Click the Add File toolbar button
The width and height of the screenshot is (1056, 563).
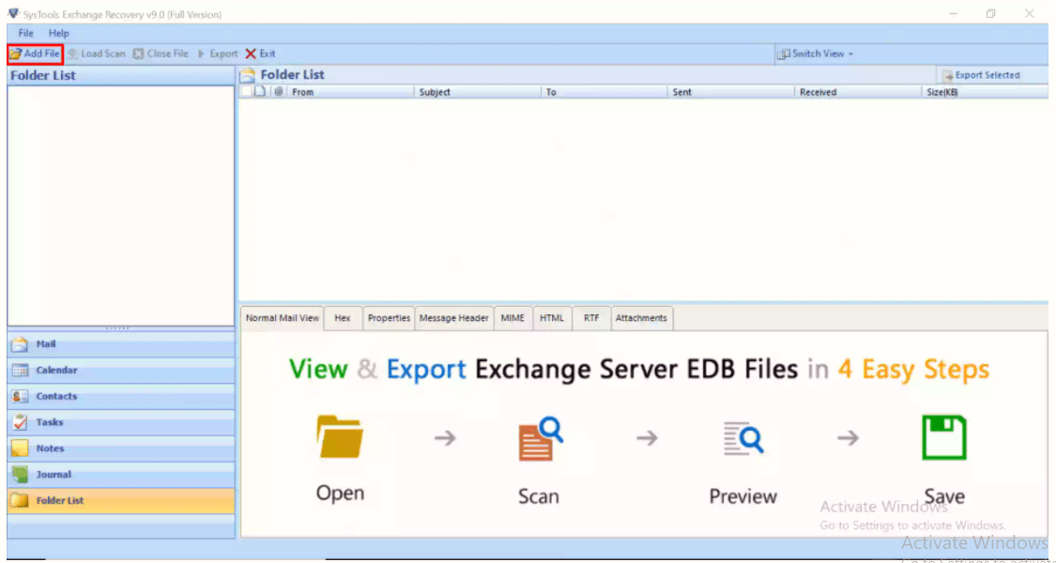point(35,53)
